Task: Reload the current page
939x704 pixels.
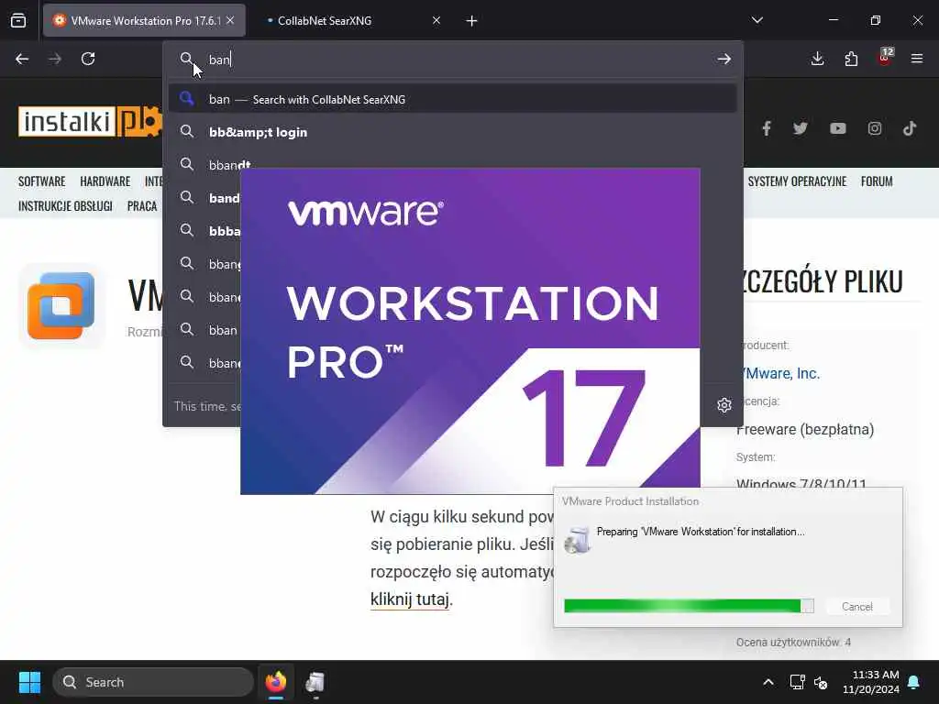Action: 88,59
